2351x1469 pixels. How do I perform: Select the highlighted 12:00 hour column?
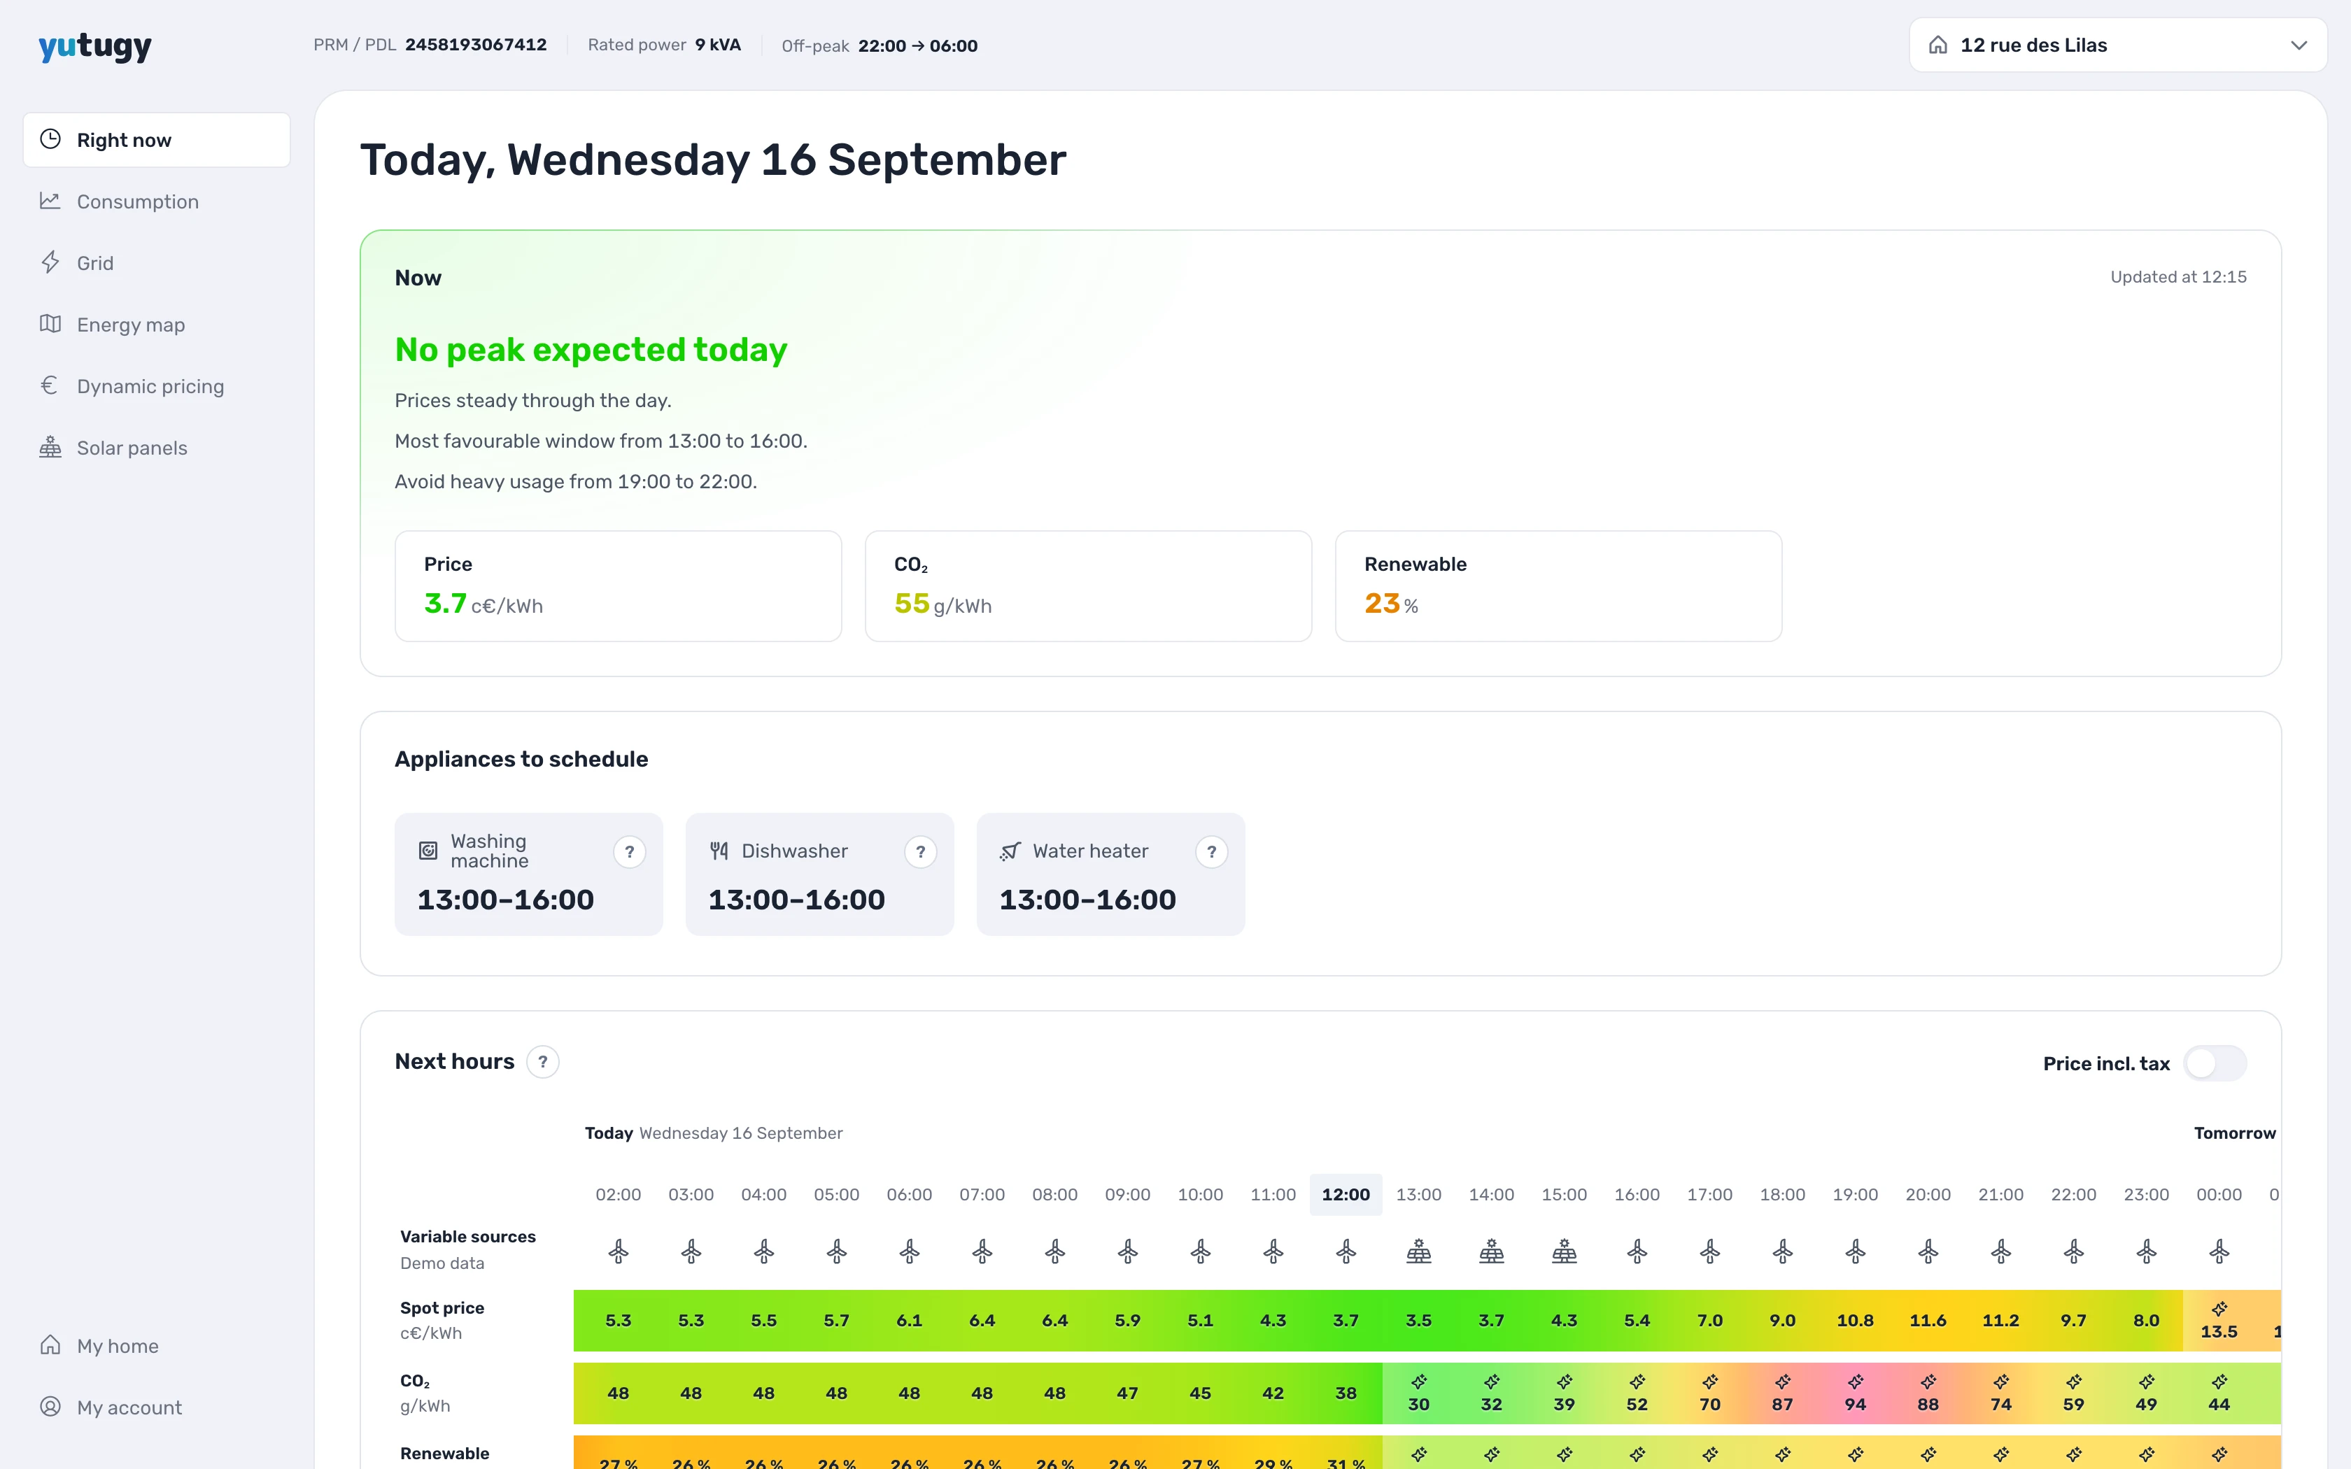click(x=1346, y=1194)
